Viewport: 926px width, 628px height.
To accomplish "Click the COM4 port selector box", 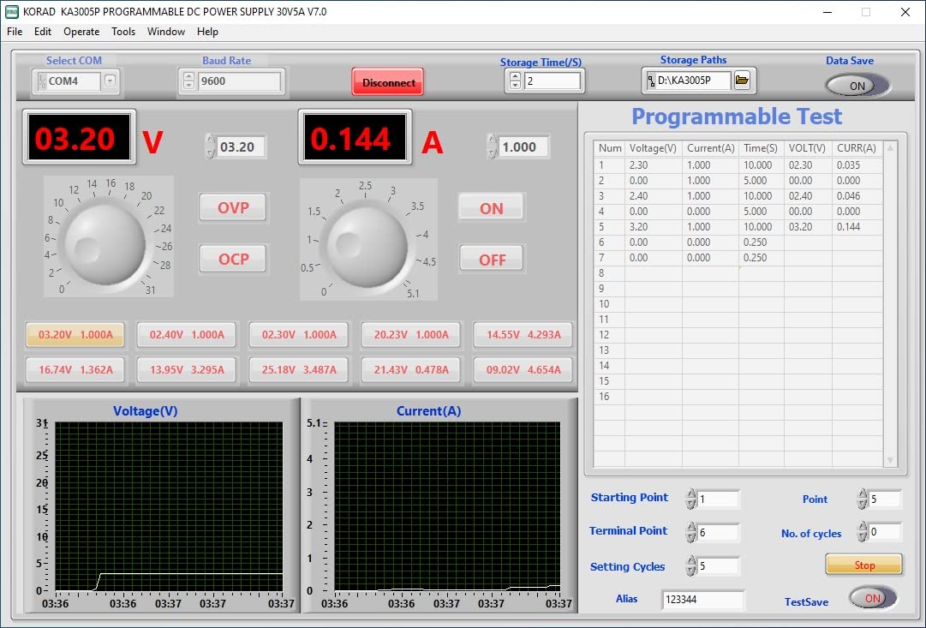I will point(74,81).
